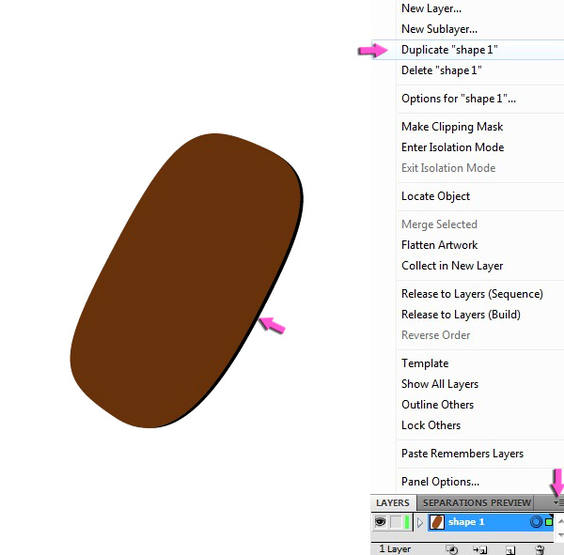Choose Delete "shape 1" menu entry

pyautogui.click(x=442, y=70)
